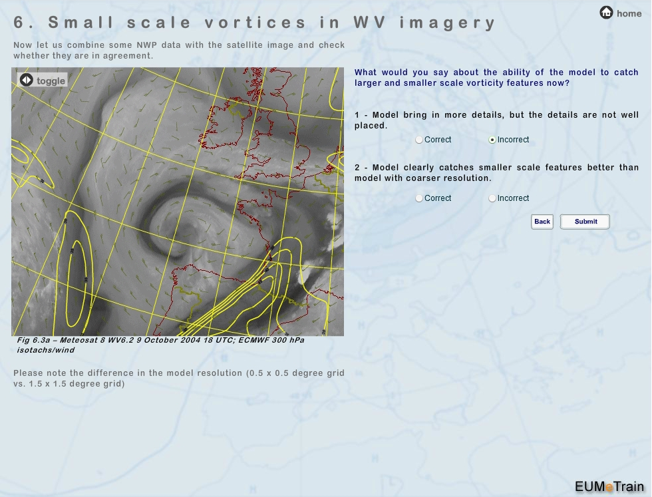Click the statement 2 text about coarser resolution
Image resolution: width=652 pixels, height=497 pixels.
click(496, 173)
